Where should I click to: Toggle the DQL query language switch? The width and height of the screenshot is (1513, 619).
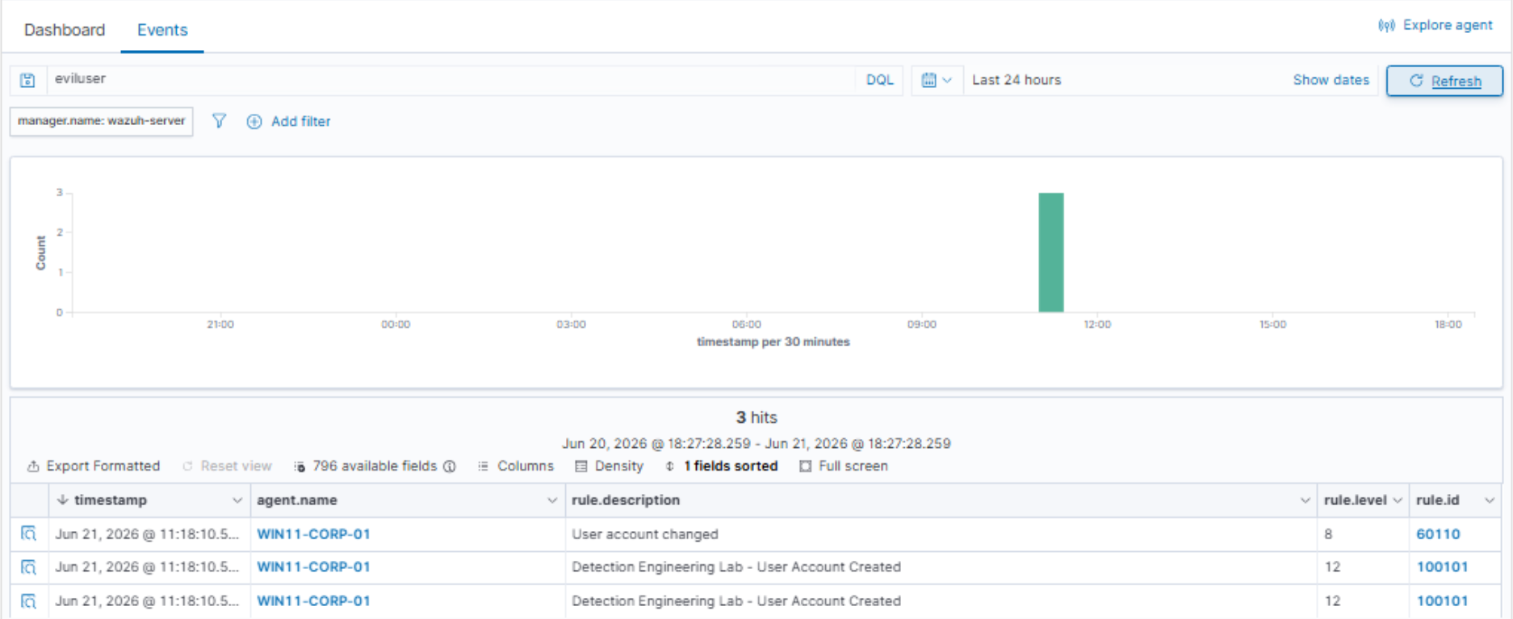(879, 80)
